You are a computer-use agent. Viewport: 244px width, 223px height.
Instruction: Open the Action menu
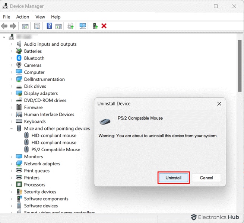coord(23,17)
